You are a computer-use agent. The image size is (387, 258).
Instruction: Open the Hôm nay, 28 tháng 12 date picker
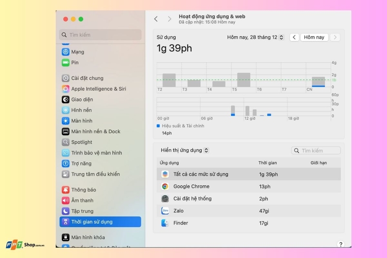coord(255,37)
